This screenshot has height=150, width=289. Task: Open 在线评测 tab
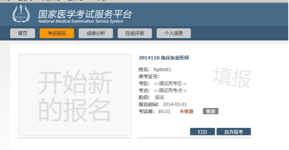[x=135, y=33]
